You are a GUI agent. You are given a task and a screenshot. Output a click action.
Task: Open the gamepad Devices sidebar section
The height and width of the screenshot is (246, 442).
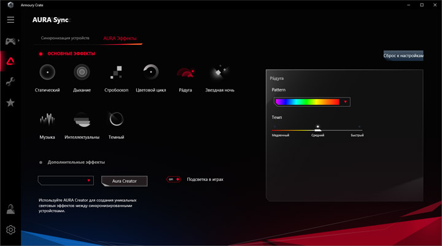coord(10,41)
